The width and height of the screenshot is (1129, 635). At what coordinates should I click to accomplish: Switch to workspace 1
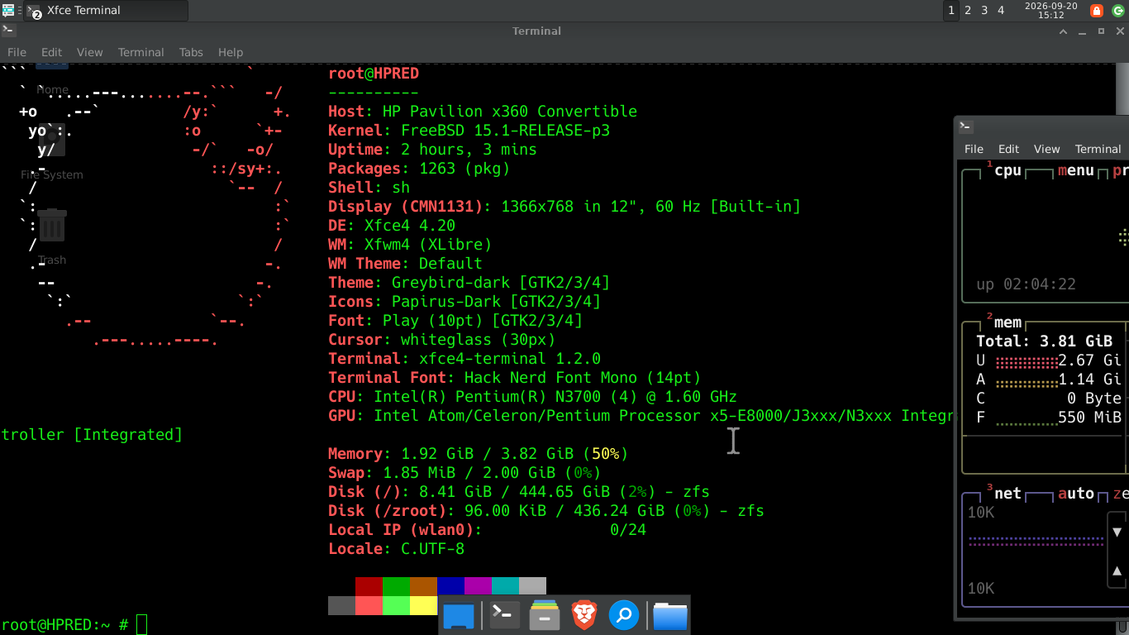tap(951, 11)
